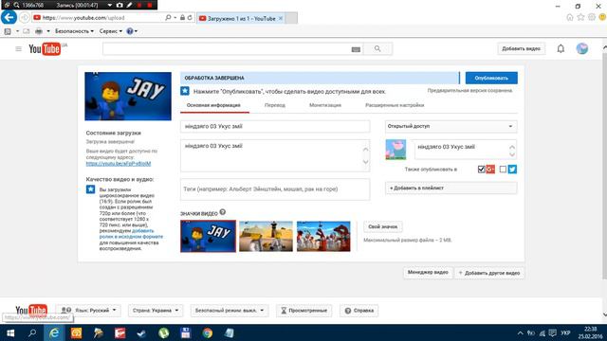Image resolution: width=607 pixels, height=341 pixels.
Task: Click the IE home icon
Action: click(569, 17)
